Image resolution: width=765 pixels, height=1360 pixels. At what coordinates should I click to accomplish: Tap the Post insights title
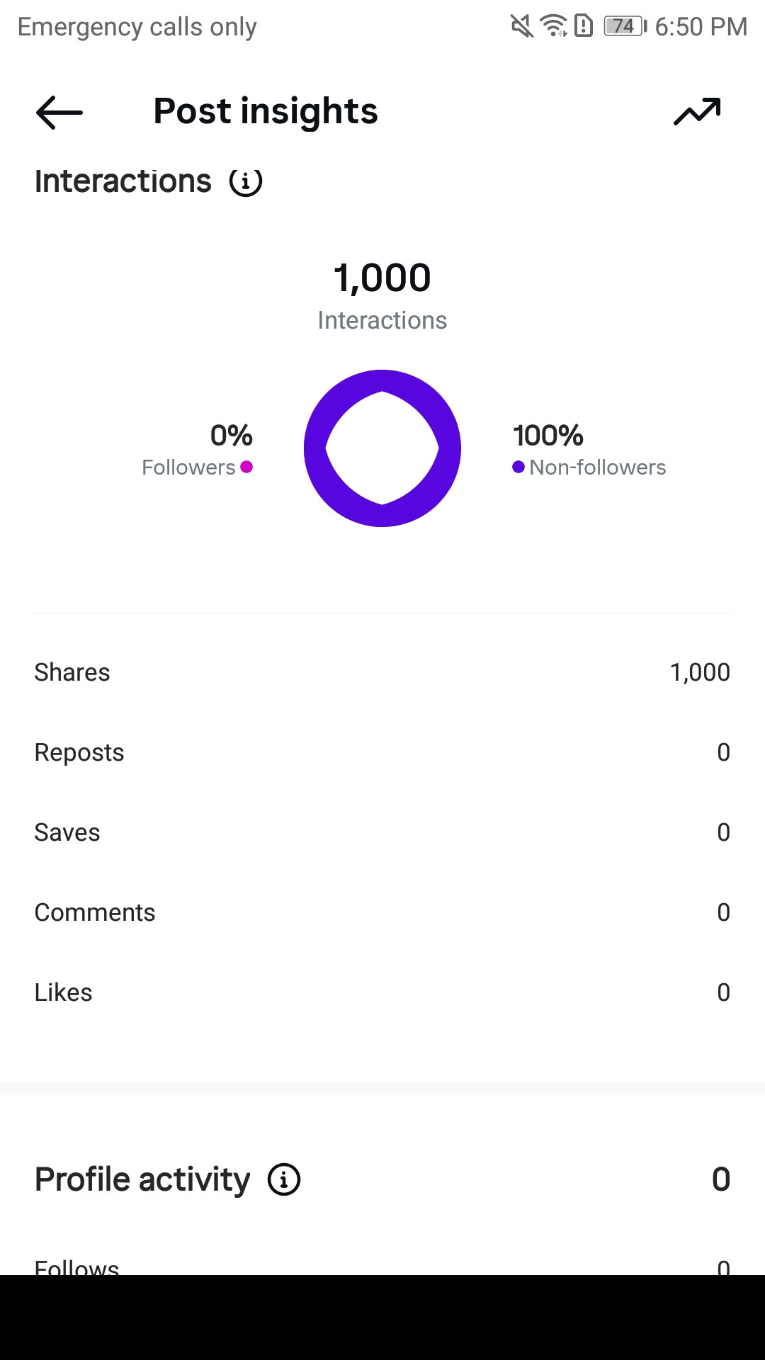click(x=266, y=112)
